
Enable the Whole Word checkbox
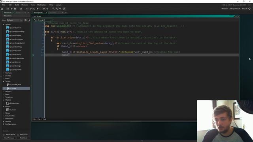[x=4, y=135]
